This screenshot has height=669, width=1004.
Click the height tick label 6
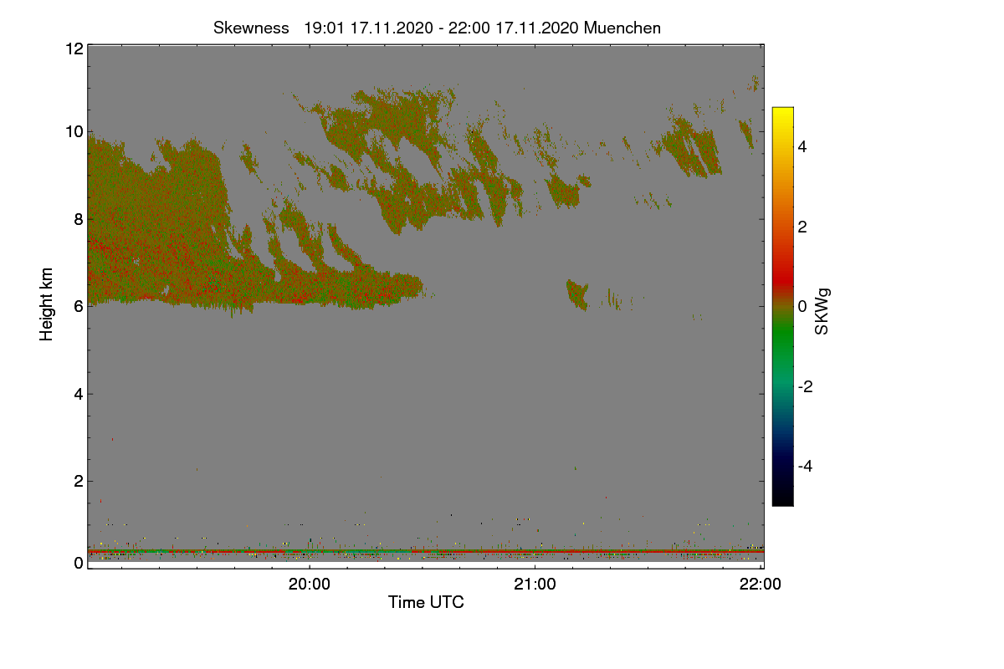click(x=79, y=306)
